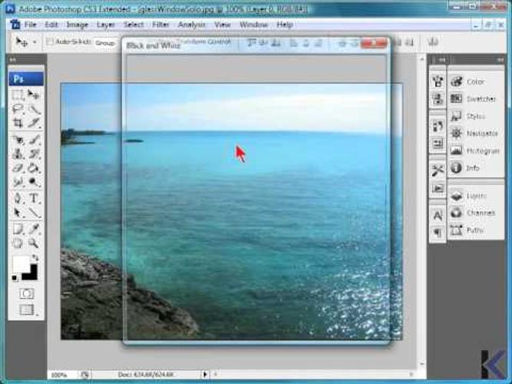Open the Histogram panel
Screen dimensions: 512x384
coord(475,151)
